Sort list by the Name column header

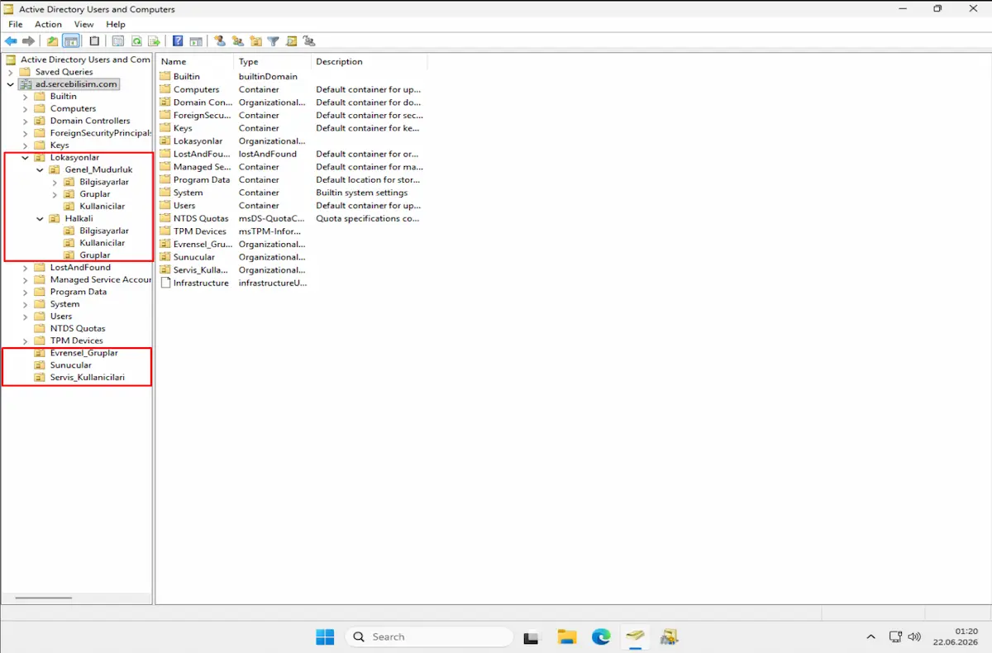[x=195, y=62]
